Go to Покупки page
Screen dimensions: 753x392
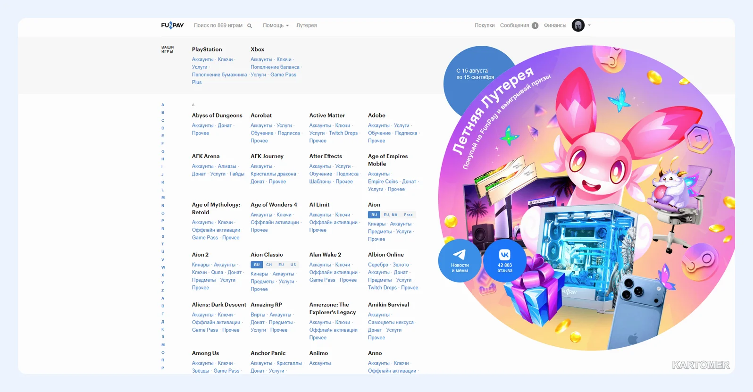(x=485, y=25)
